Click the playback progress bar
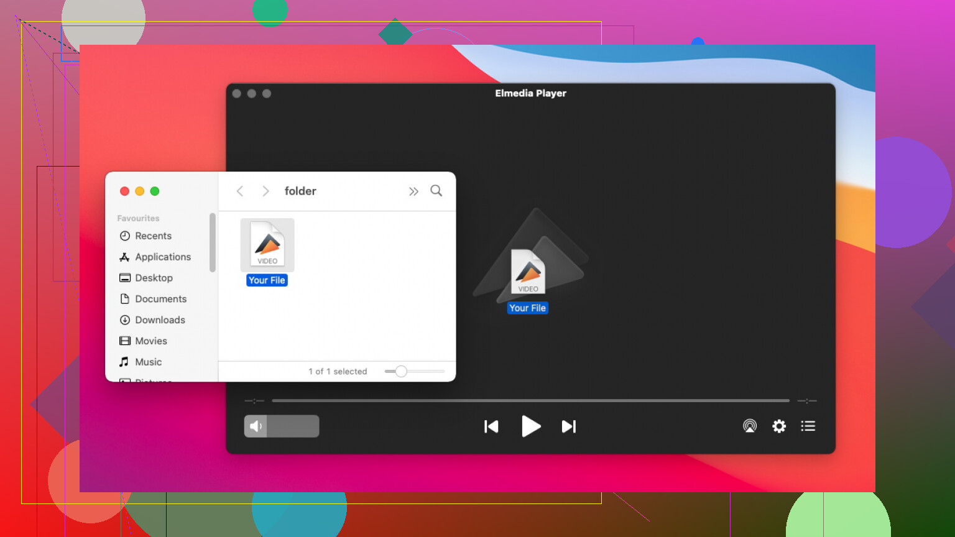955x537 pixels. (x=530, y=401)
